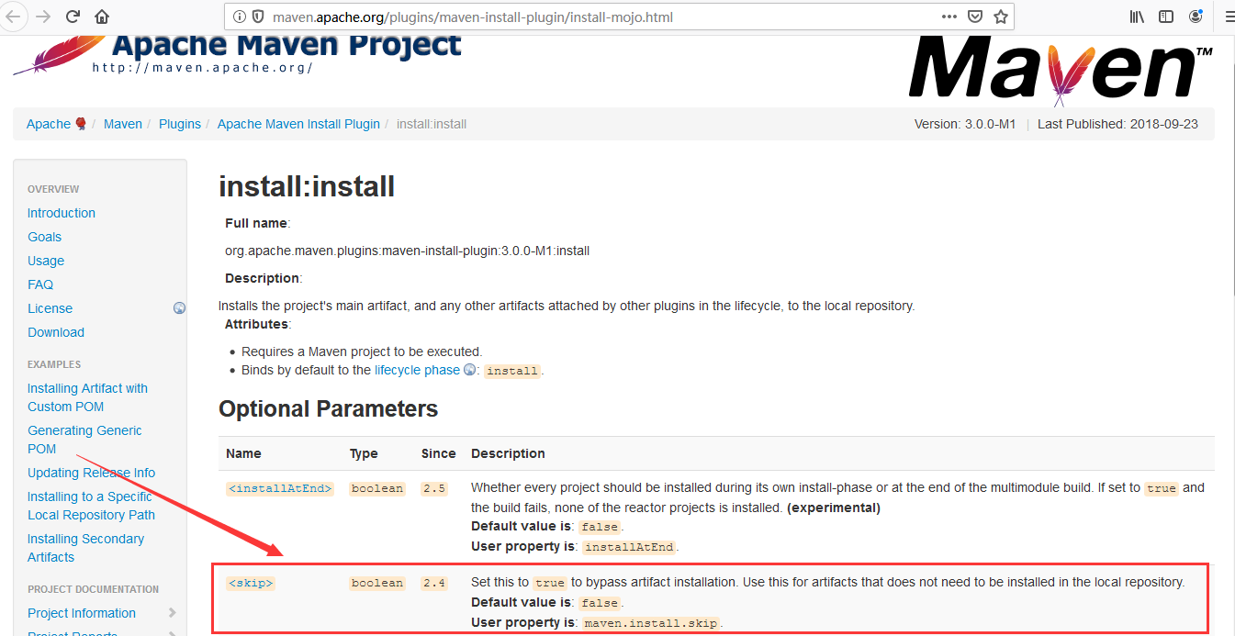The height and width of the screenshot is (636, 1235).
Task: Open the Installing Secondary Artifacts example
Action: [x=85, y=548]
